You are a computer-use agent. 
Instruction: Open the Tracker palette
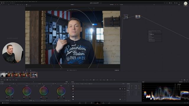(97, 80)
